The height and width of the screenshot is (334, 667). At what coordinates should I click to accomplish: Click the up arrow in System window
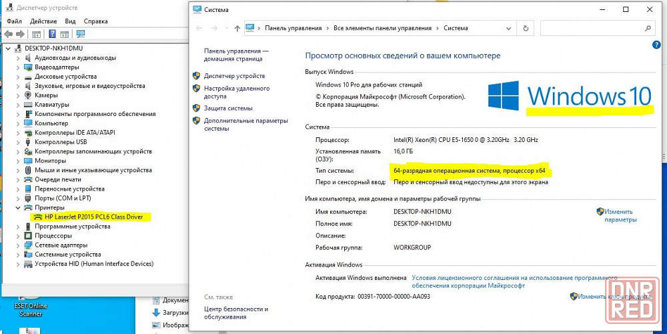237,29
